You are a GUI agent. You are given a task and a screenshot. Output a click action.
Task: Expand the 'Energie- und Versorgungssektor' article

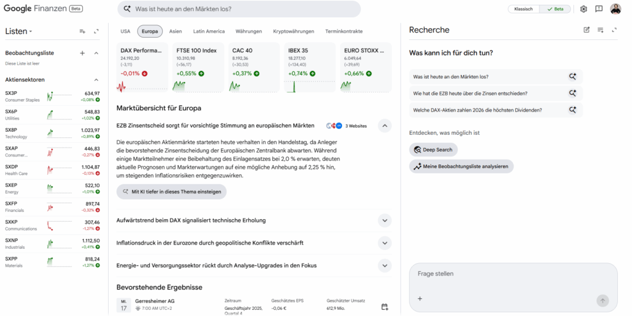[x=385, y=265]
